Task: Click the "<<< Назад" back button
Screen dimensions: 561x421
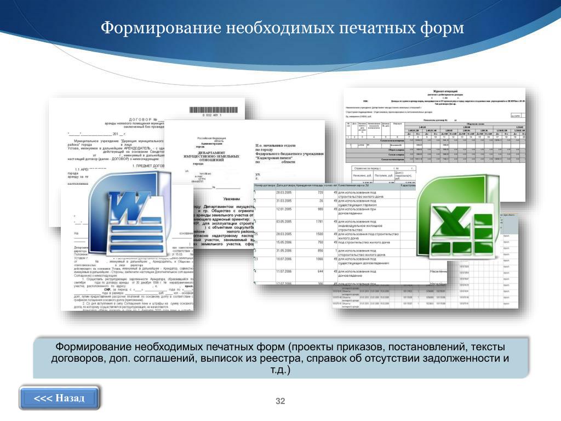Action: (59, 398)
